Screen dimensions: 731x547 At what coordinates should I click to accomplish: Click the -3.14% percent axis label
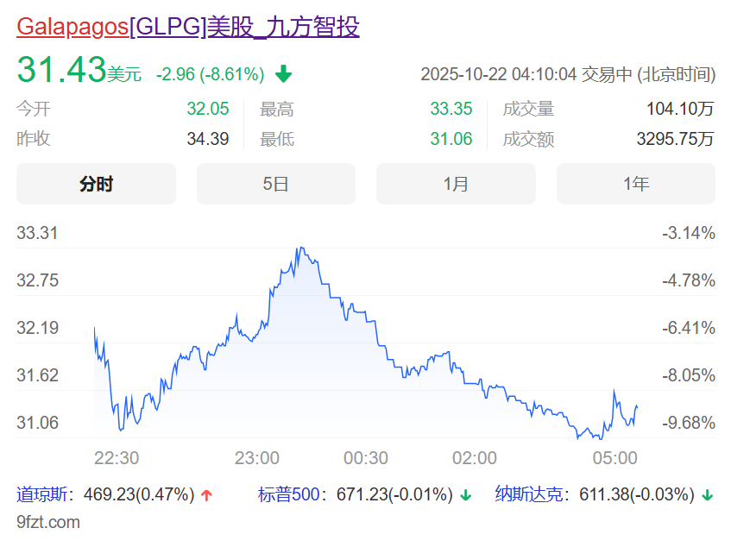[689, 233]
